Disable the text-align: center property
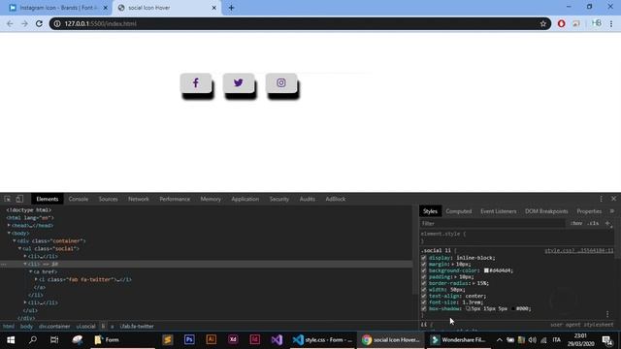Viewport: 621px width, 349px height. [x=424, y=296]
